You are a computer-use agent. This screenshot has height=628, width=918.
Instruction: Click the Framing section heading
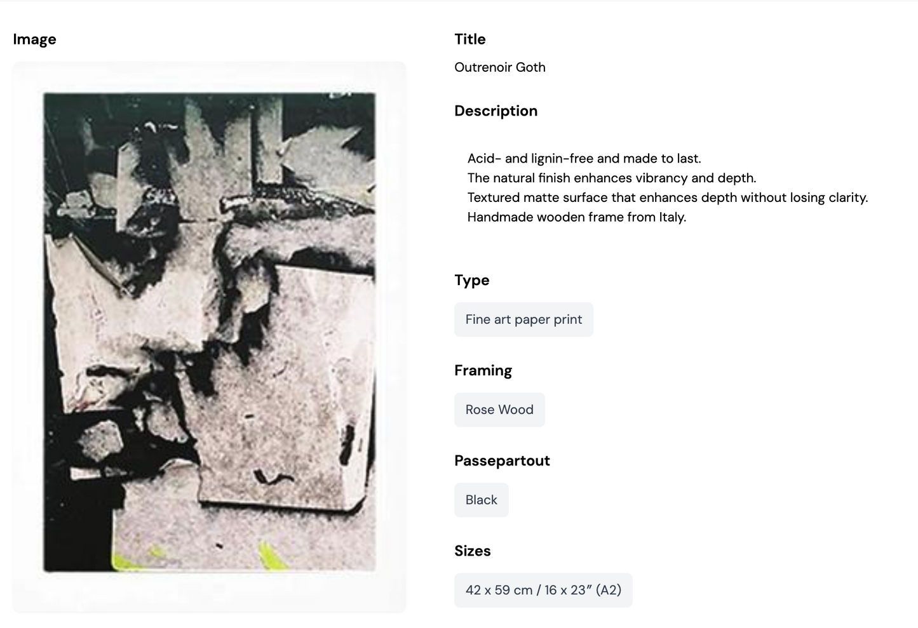pyautogui.click(x=483, y=370)
